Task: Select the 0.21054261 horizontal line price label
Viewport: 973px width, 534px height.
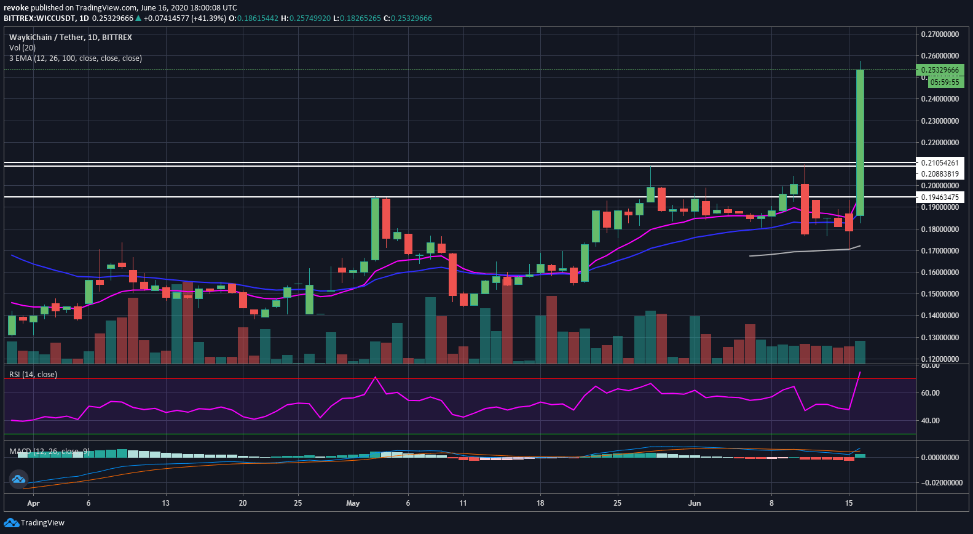Action: click(940, 163)
